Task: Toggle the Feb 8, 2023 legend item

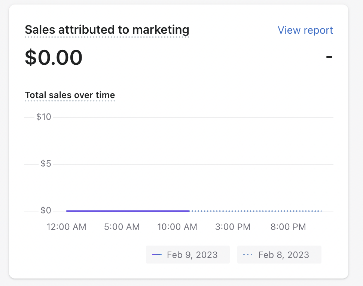Action: (279, 255)
